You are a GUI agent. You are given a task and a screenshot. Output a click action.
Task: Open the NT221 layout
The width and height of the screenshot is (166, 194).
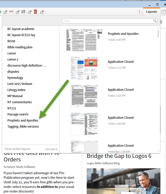click(x=12, y=108)
